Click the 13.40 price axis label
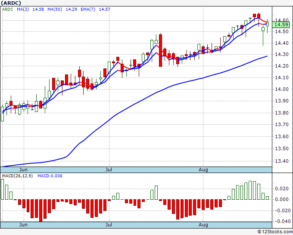 click(x=282, y=161)
